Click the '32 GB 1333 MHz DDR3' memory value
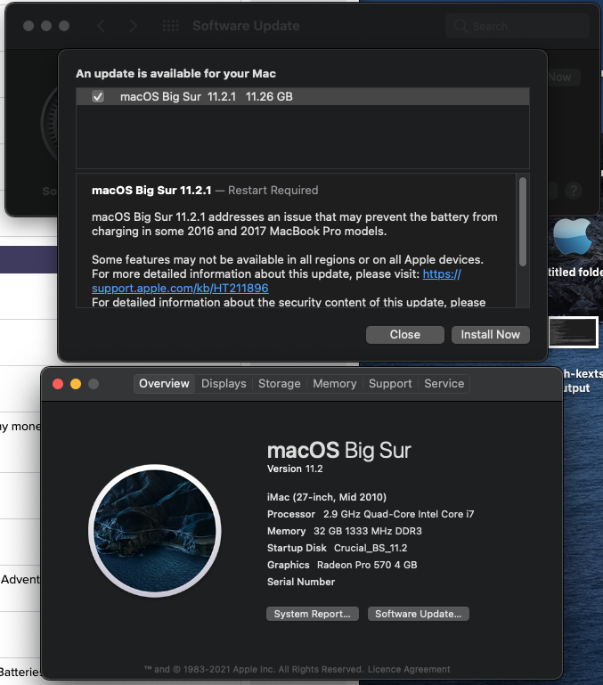Viewport: 603px width, 685px height. pyautogui.click(x=368, y=531)
